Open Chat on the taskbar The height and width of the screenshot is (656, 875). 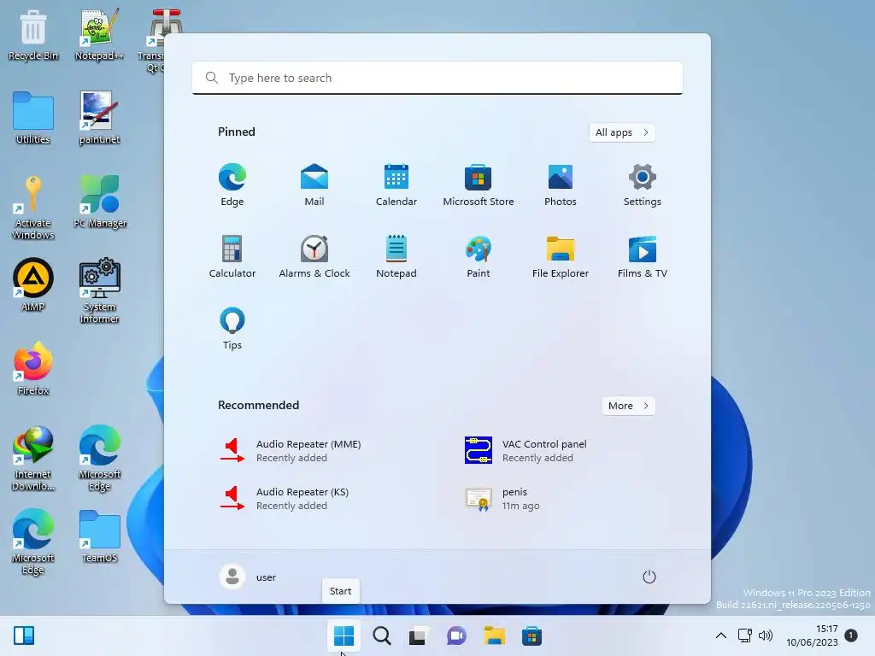(456, 635)
